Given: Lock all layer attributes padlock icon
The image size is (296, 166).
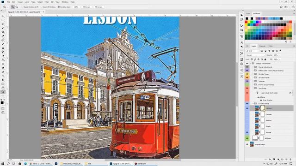Looking at the screenshot, I should [265, 59].
